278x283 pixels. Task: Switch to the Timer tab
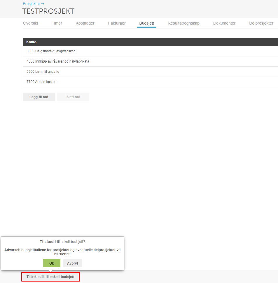(x=57, y=23)
